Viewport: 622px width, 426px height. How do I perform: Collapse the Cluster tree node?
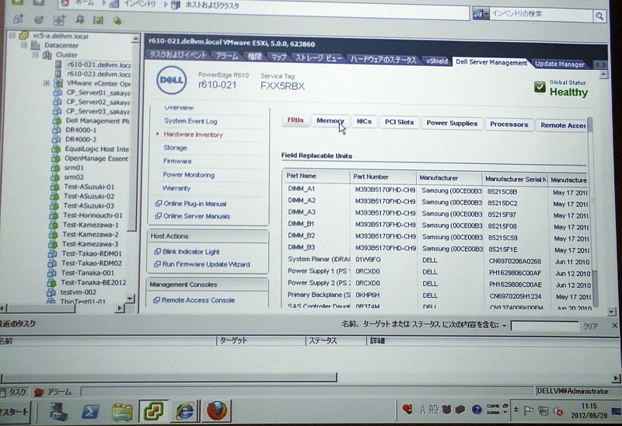[35, 54]
